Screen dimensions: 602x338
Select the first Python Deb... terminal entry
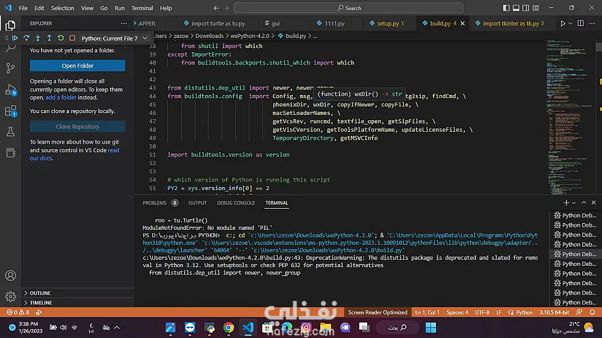575,215
